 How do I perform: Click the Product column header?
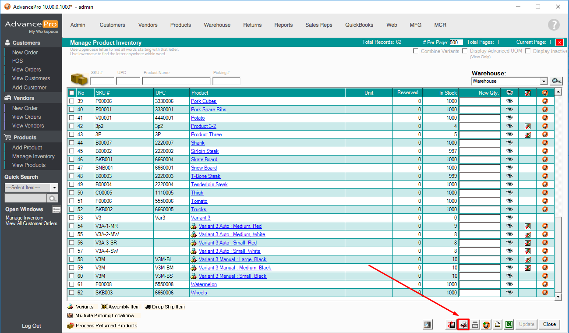tap(267, 93)
